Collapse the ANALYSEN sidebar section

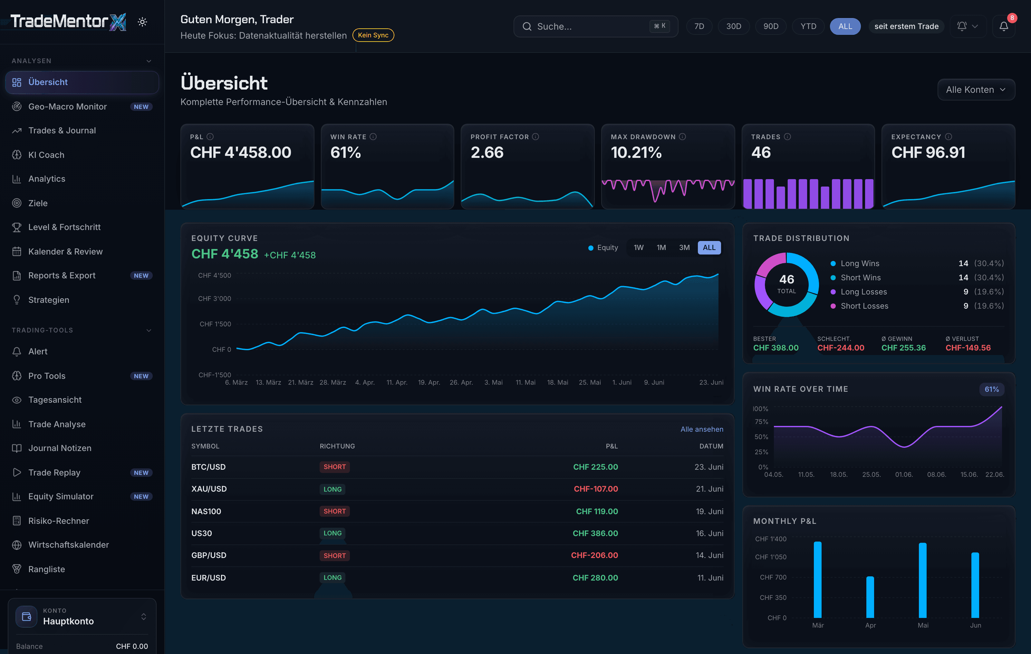point(149,61)
